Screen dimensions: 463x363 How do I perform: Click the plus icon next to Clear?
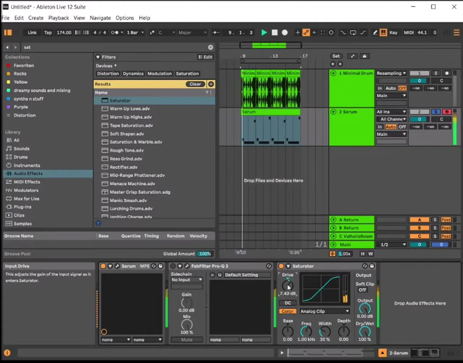click(x=211, y=84)
